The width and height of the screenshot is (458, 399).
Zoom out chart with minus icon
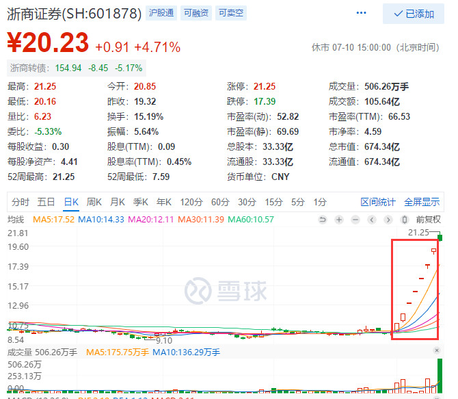click(x=355, y=220)
